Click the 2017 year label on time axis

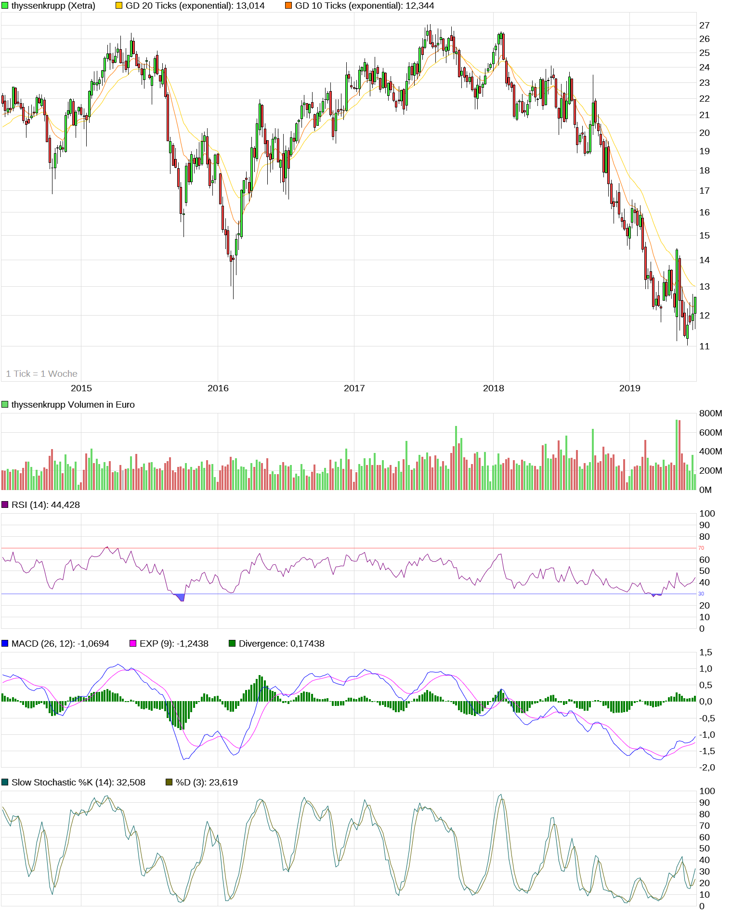(354, 388)
